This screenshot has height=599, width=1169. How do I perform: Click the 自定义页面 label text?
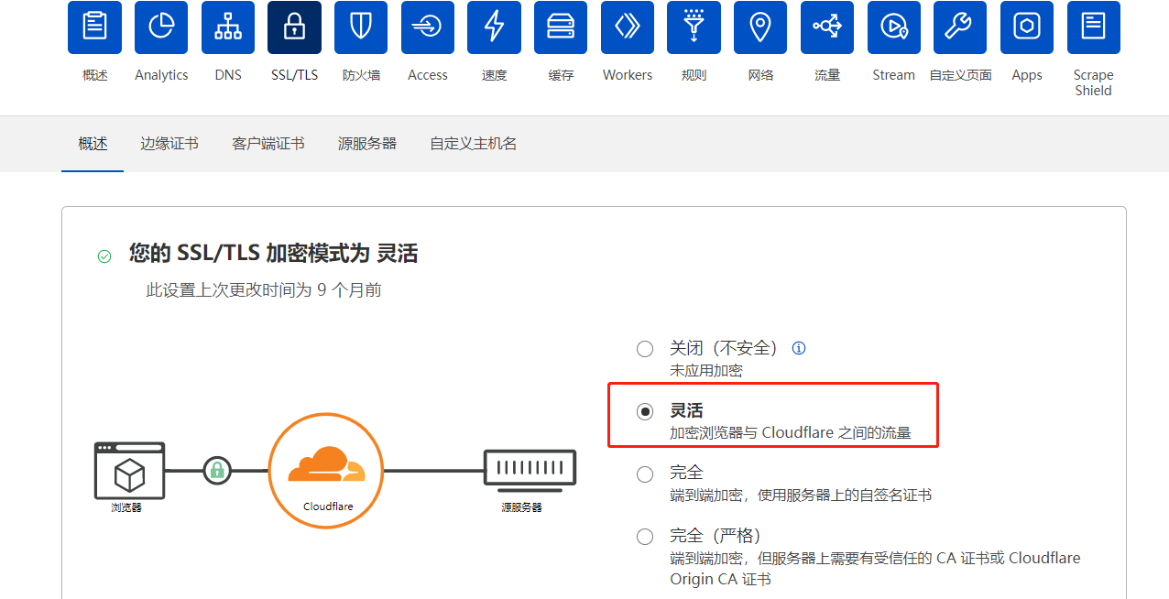click(x=961, y=75)
